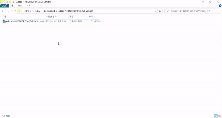
Task: Sort by the 유형 column header
Action: (x=78, y=17)
